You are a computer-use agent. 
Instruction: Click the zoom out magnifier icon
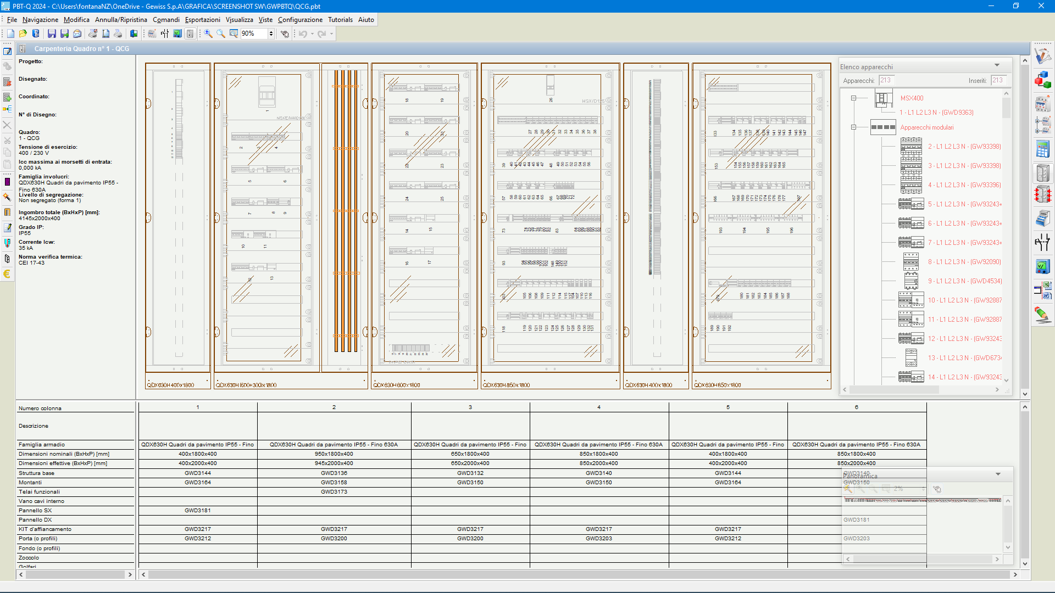[221, 34]
